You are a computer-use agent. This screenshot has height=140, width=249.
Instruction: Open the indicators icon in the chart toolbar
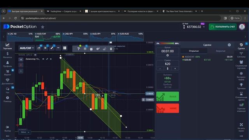45,48
